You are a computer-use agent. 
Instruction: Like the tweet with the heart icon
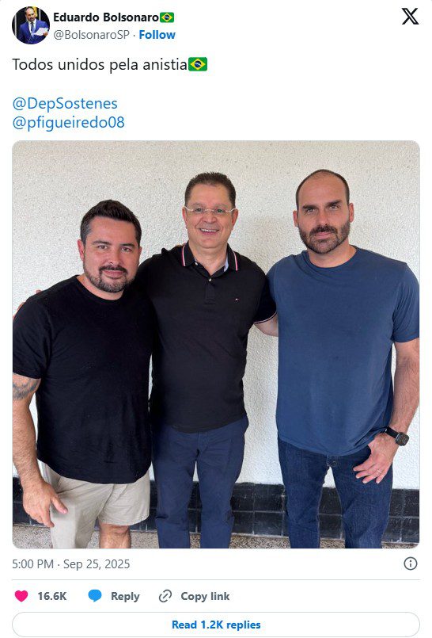pyautogui.click(x=21, y=596)
